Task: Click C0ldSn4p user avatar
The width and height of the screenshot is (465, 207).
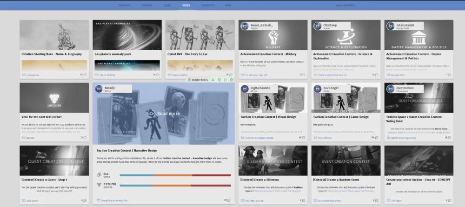Action: tap(318, 26)
